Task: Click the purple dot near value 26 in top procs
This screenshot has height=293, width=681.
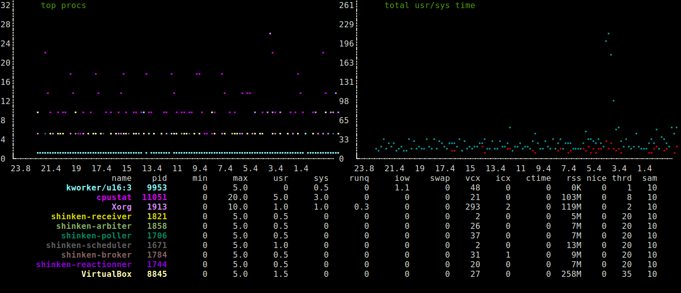Action: click(269, 33)
